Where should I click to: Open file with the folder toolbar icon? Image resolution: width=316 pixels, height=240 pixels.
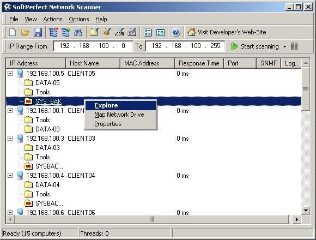click(x=25, y=32)
